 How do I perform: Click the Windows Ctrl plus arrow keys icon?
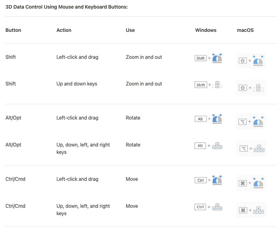pyautogui.click(x=208, y=207)
